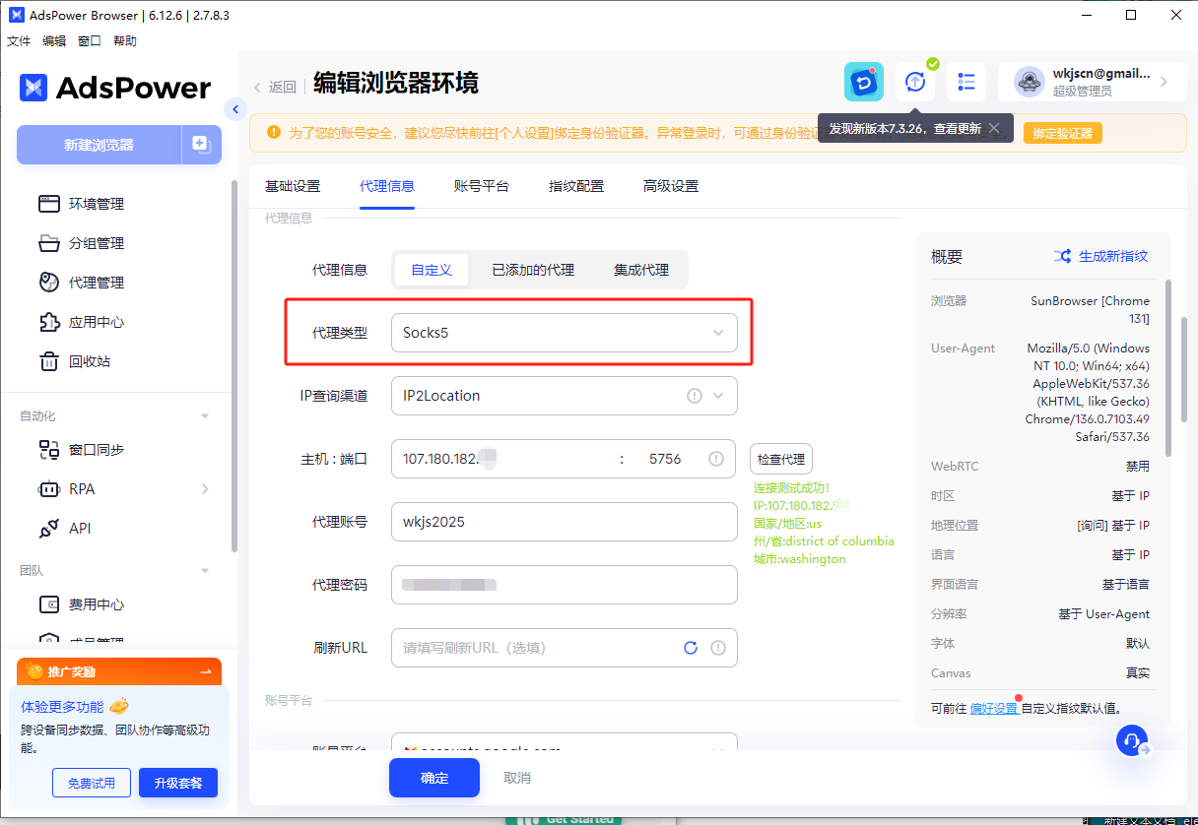Image resolution: width=1198 pixels, height=825 pixels.
Task: Click the 确定 button
Action: (434, 778)
